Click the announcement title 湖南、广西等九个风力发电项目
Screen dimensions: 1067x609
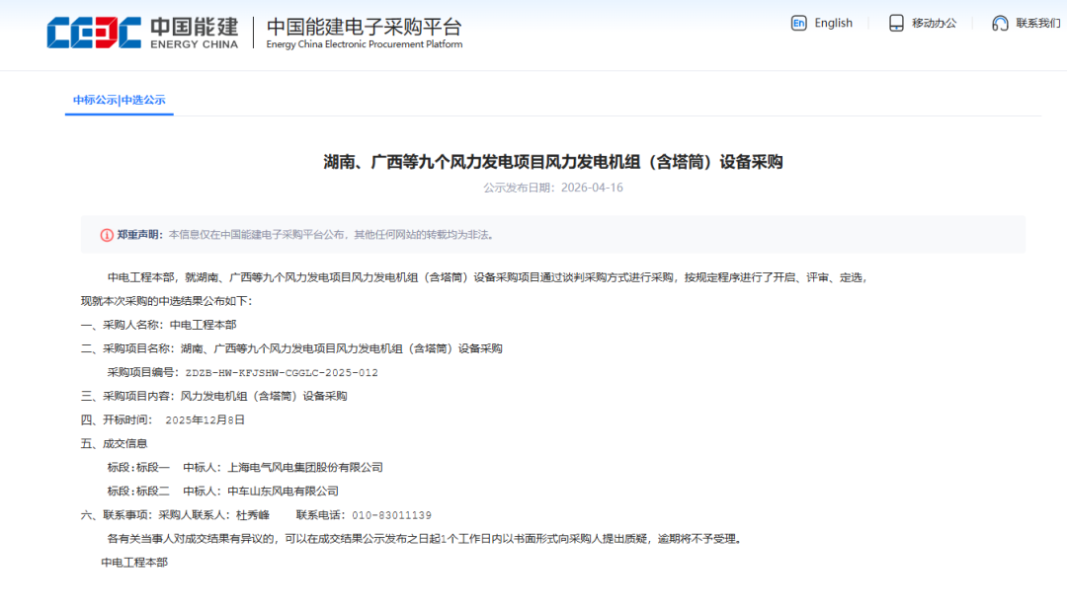tap(553, 162)
